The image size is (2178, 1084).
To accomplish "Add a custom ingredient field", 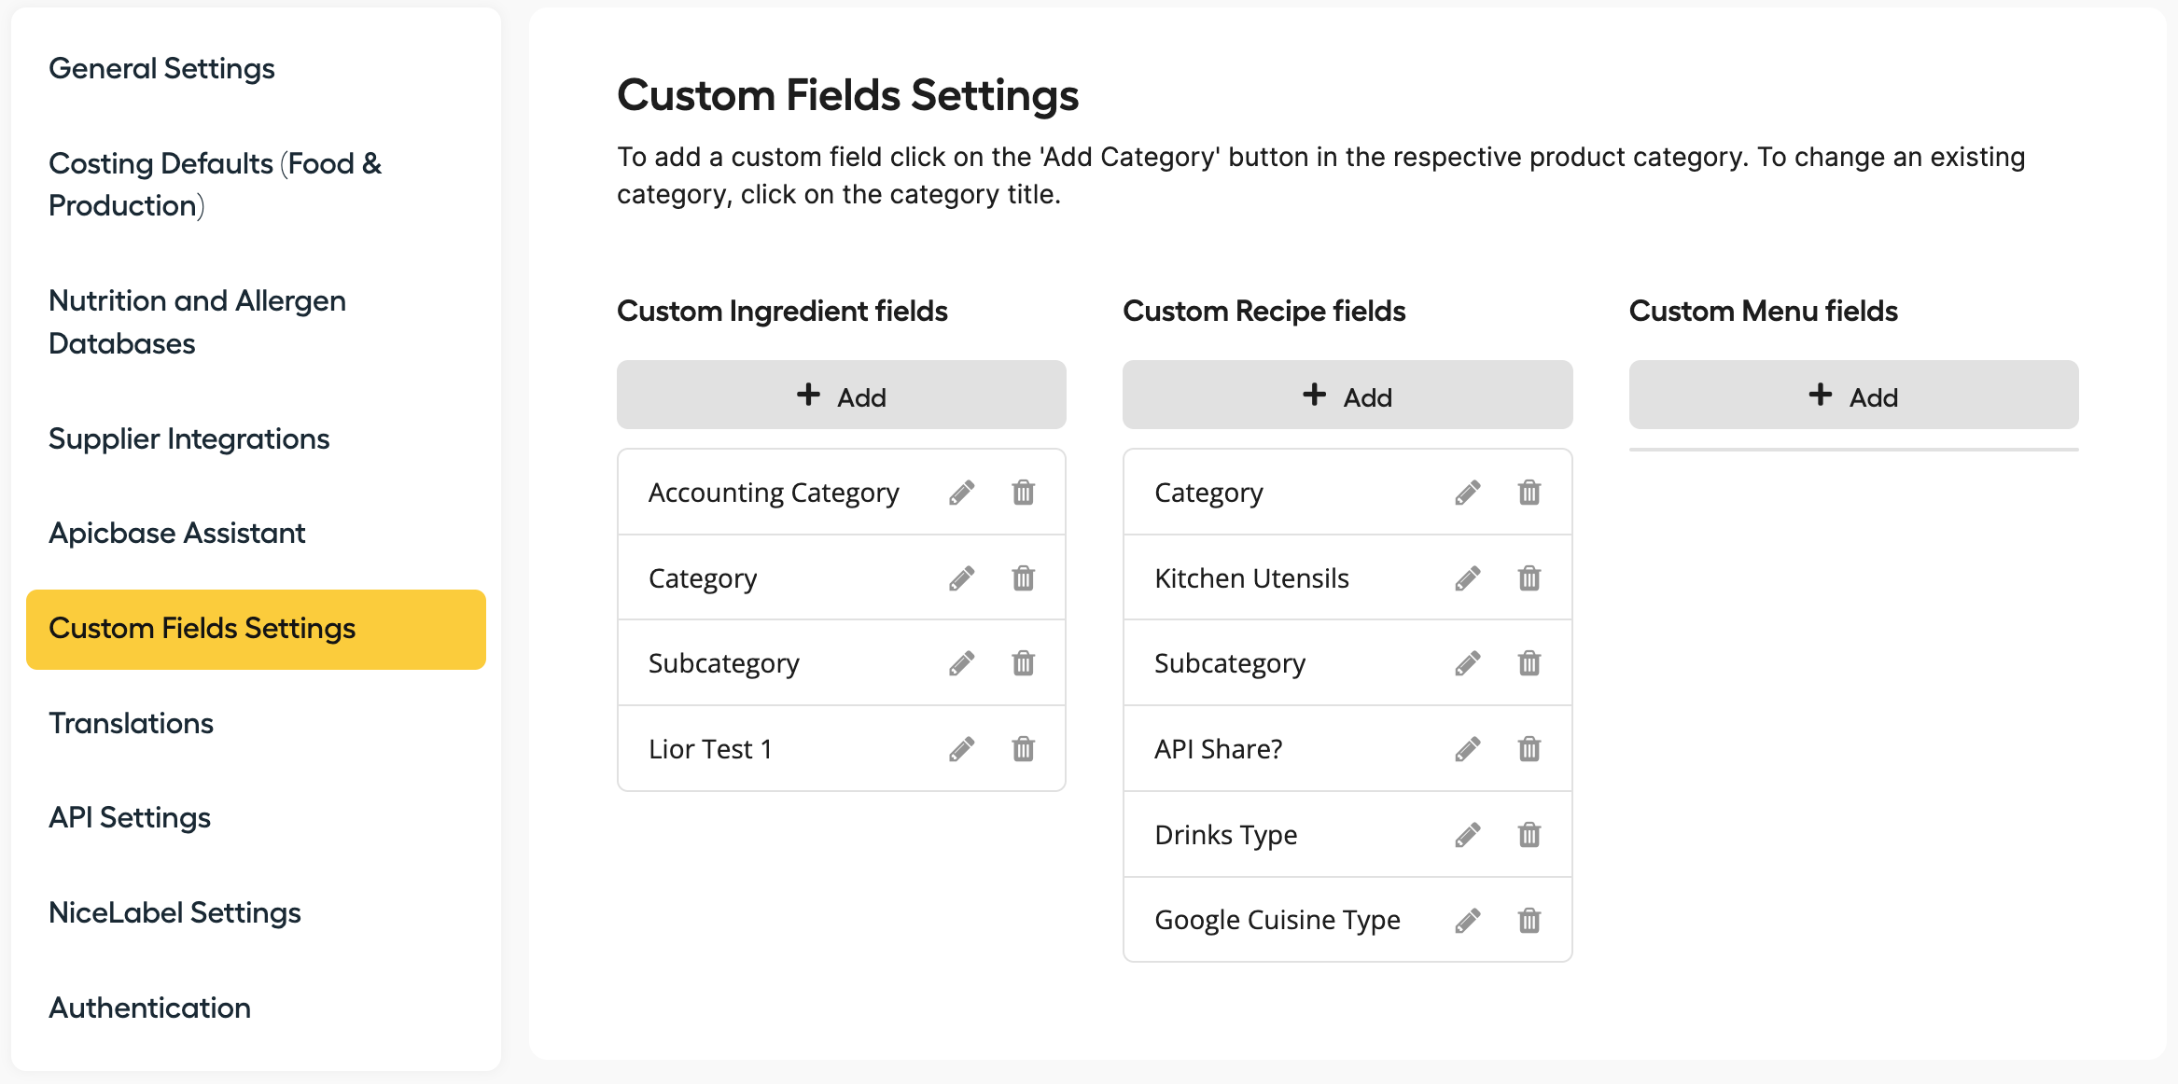I will (x=842, y=396).
